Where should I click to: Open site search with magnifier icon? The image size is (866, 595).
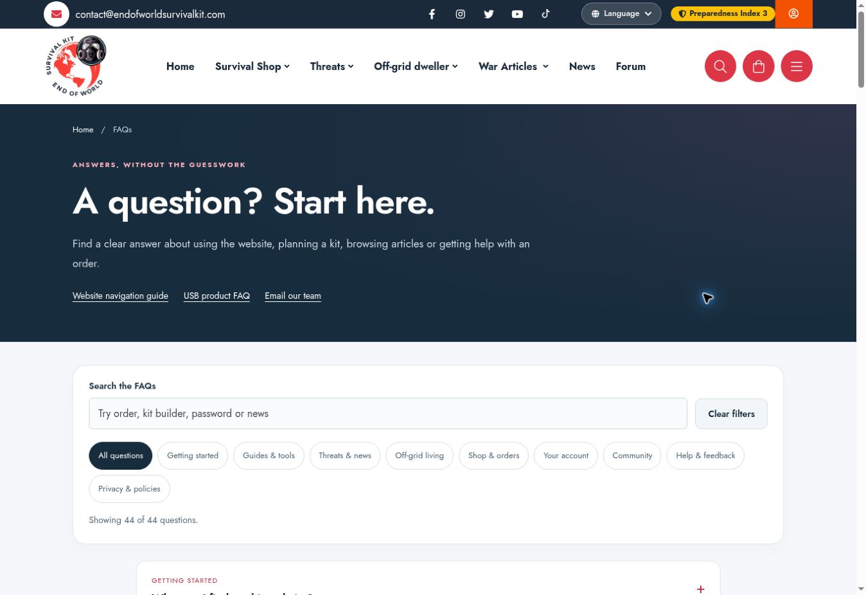[720, 66]
